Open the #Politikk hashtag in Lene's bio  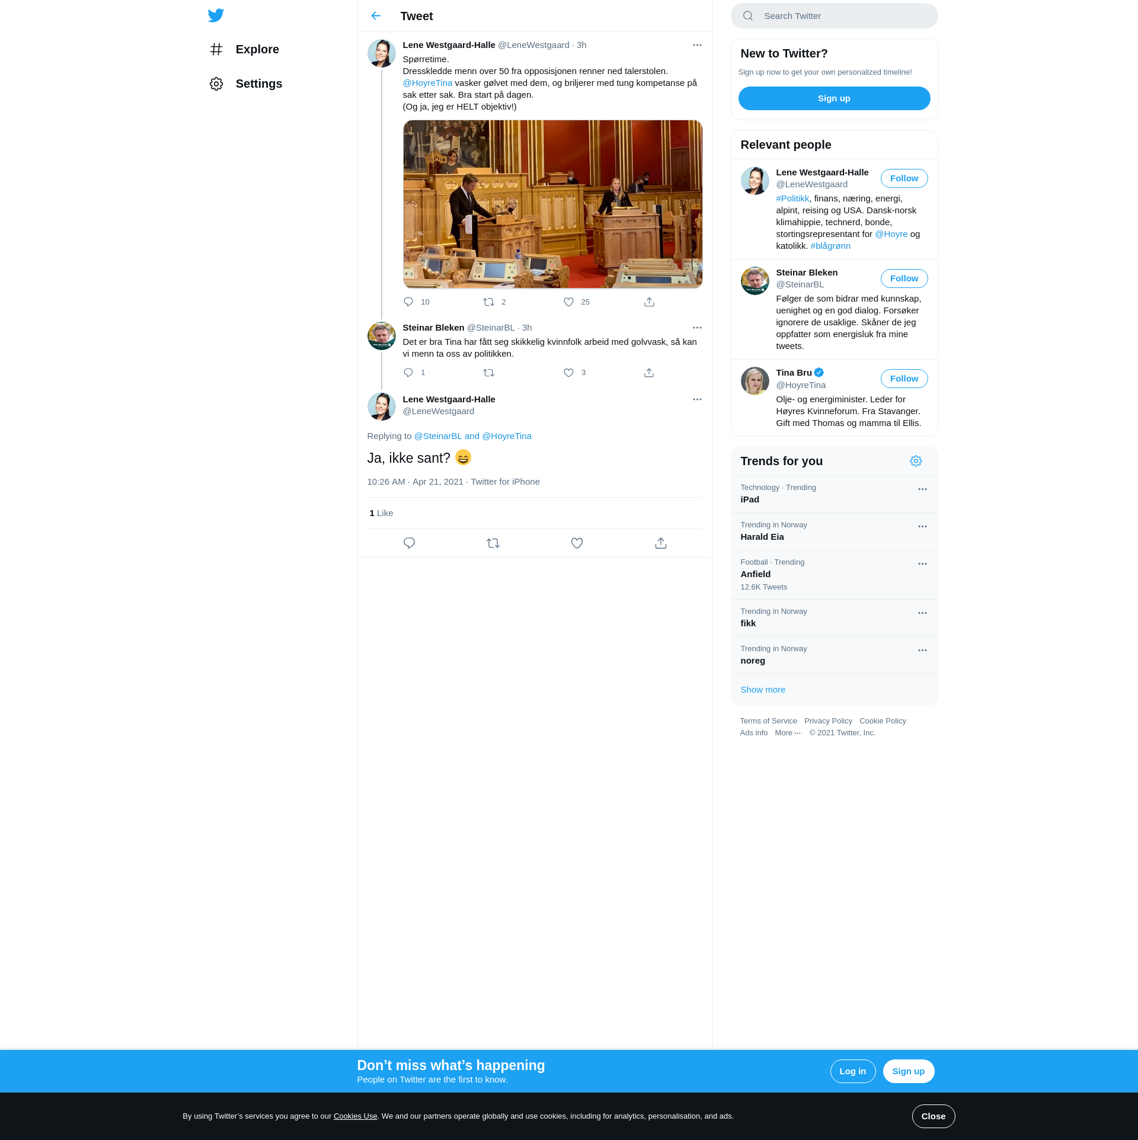coord(792,198)
